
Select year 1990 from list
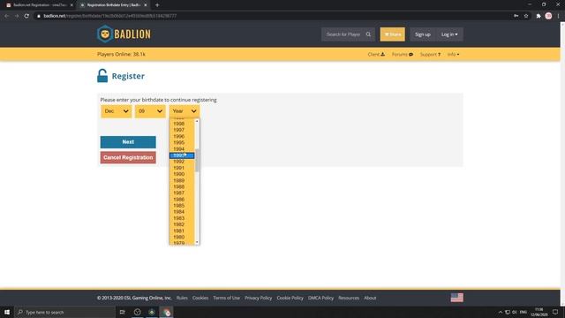pos(182,174)
